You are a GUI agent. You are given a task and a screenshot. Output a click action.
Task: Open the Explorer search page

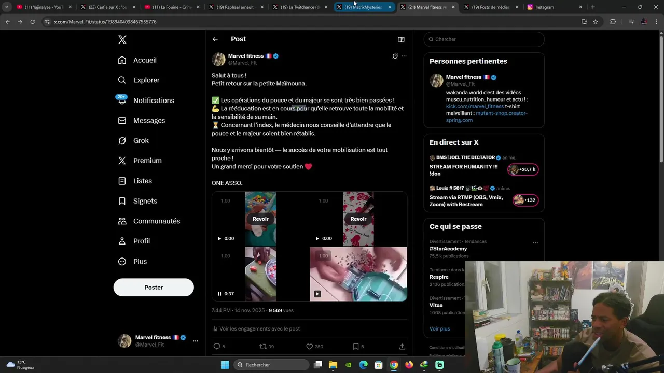(139, 80)
